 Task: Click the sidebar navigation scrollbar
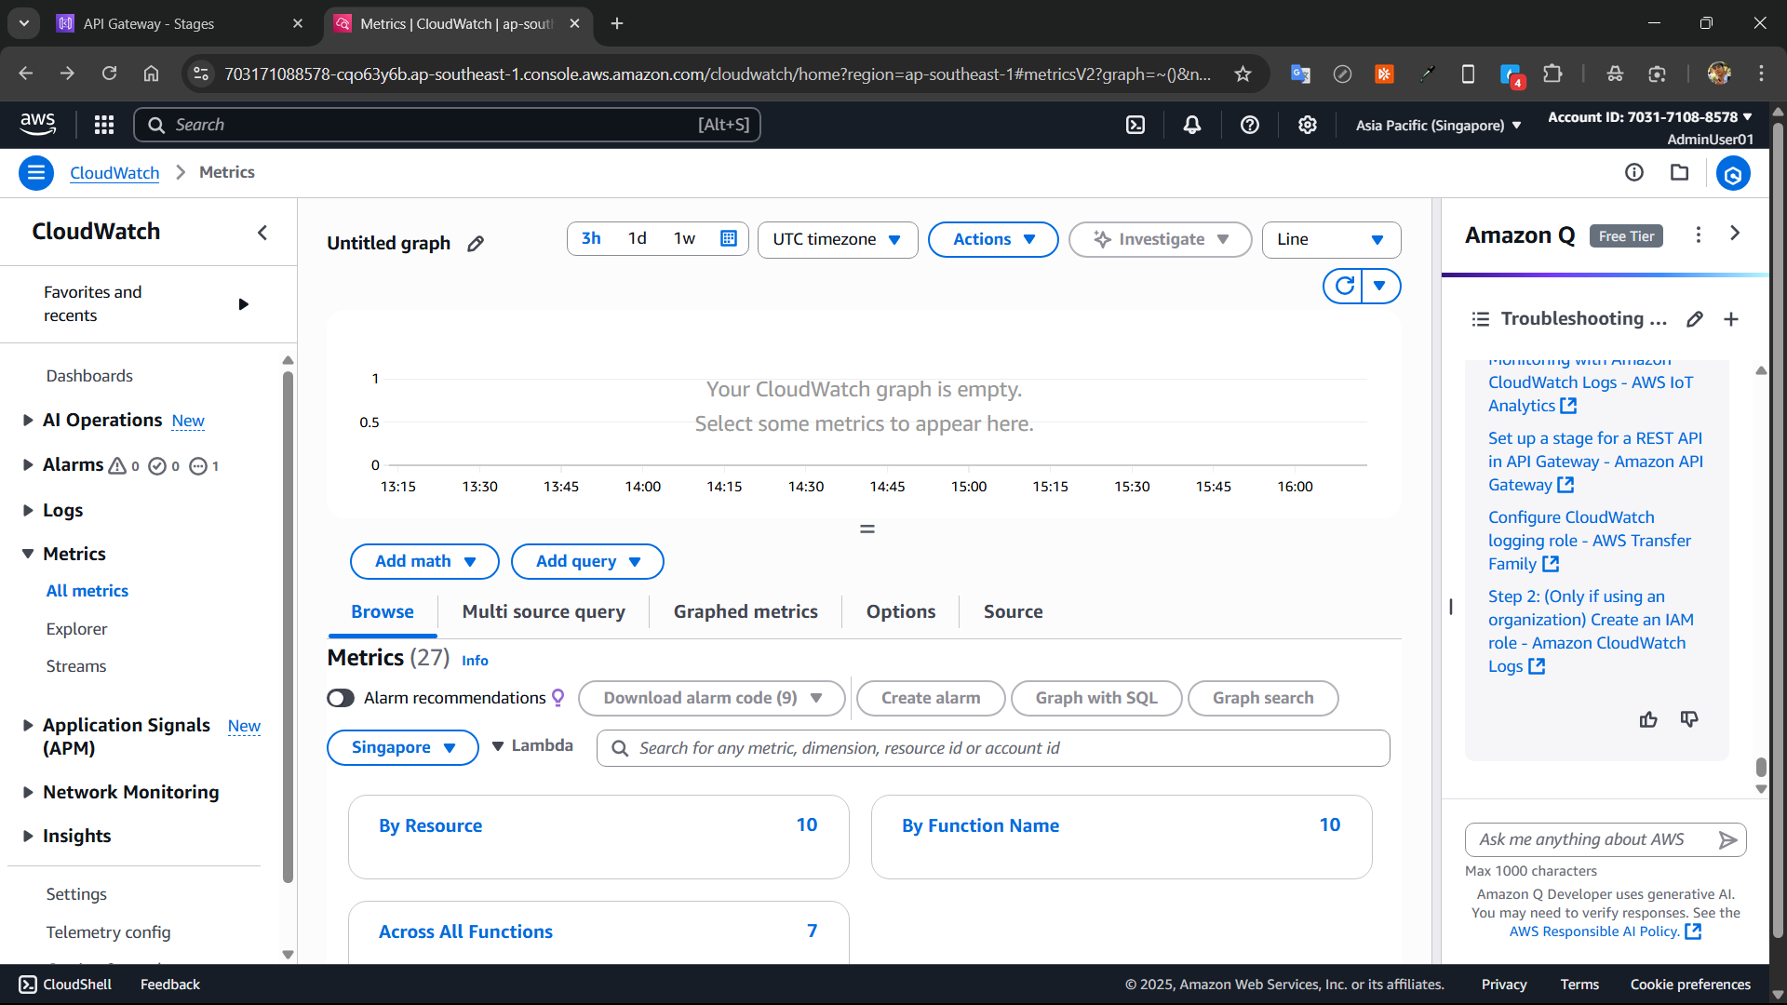(x=288, y=625)
